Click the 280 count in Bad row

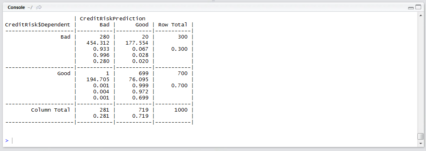(x=105, y=37)
